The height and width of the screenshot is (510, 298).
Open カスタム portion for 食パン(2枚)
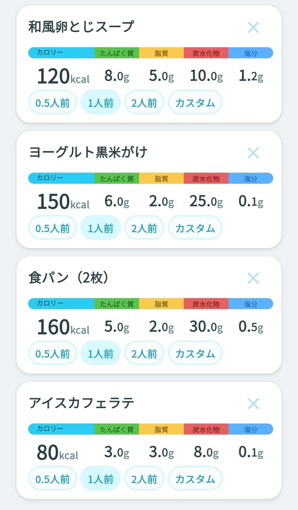click(195, 353)
